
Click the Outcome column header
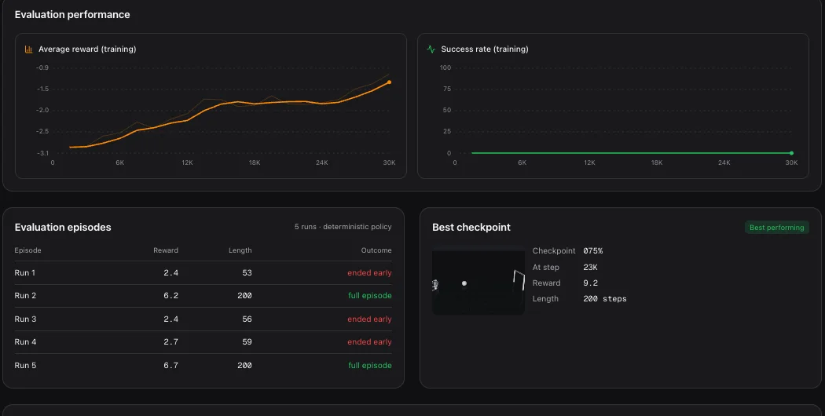(x=376, y=250)
